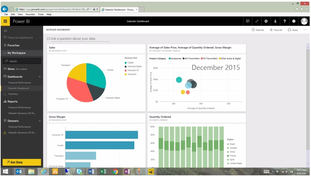Open the user profile avatar
Viewport: 311px width, 177px height.
[x=304, y=21]
